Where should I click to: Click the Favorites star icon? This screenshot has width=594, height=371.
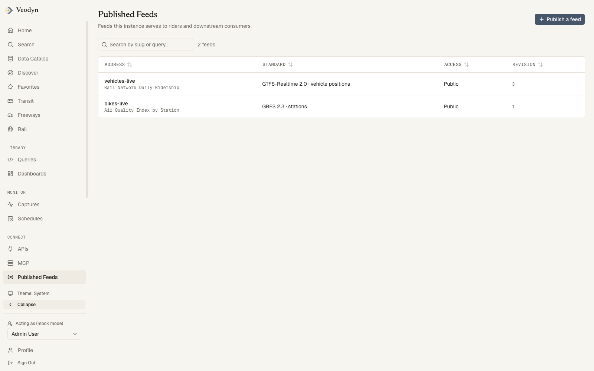tap(10, 87)
